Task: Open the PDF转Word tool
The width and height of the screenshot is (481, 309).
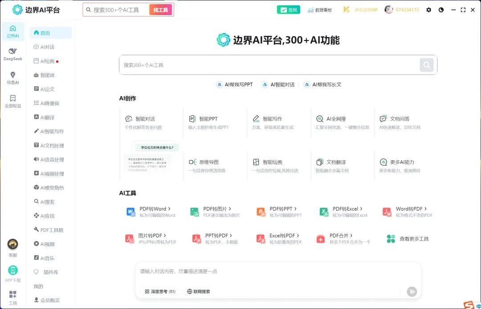Action: [151, 212]
